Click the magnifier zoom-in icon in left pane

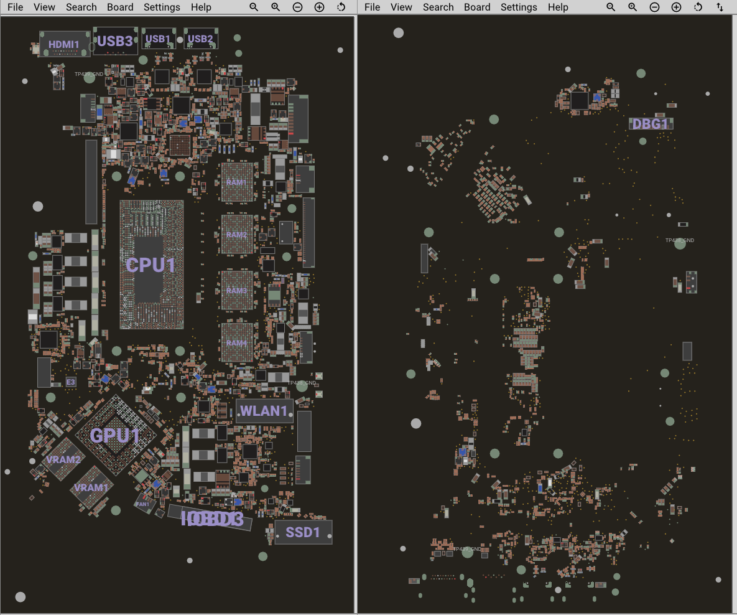click(x=276, y=7)
